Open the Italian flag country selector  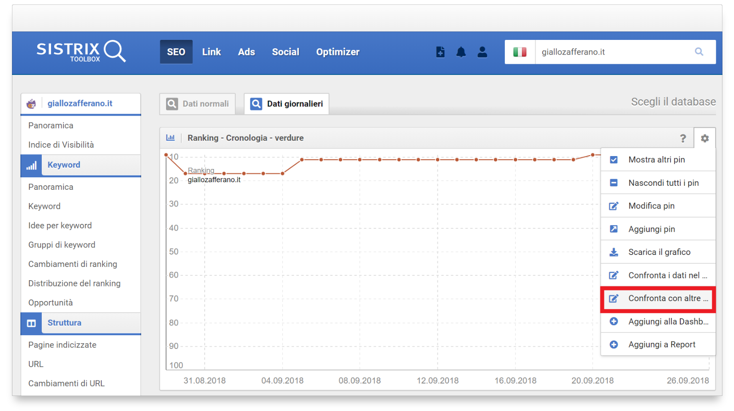520,52
